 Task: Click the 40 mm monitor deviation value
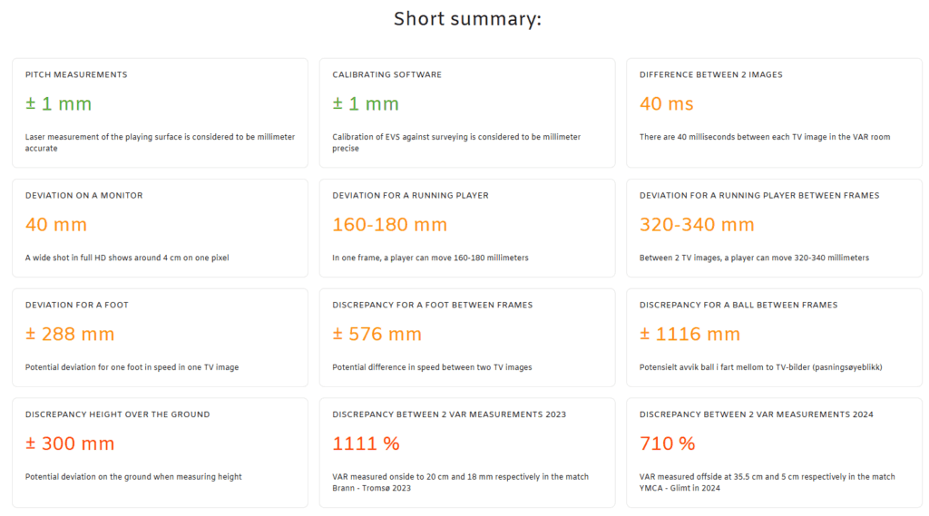tap(56, 225)
